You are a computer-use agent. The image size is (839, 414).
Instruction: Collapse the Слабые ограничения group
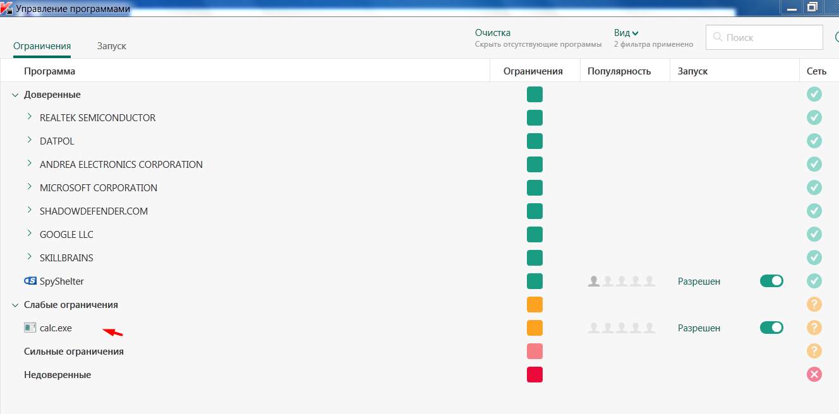click(x=15, y=305)
